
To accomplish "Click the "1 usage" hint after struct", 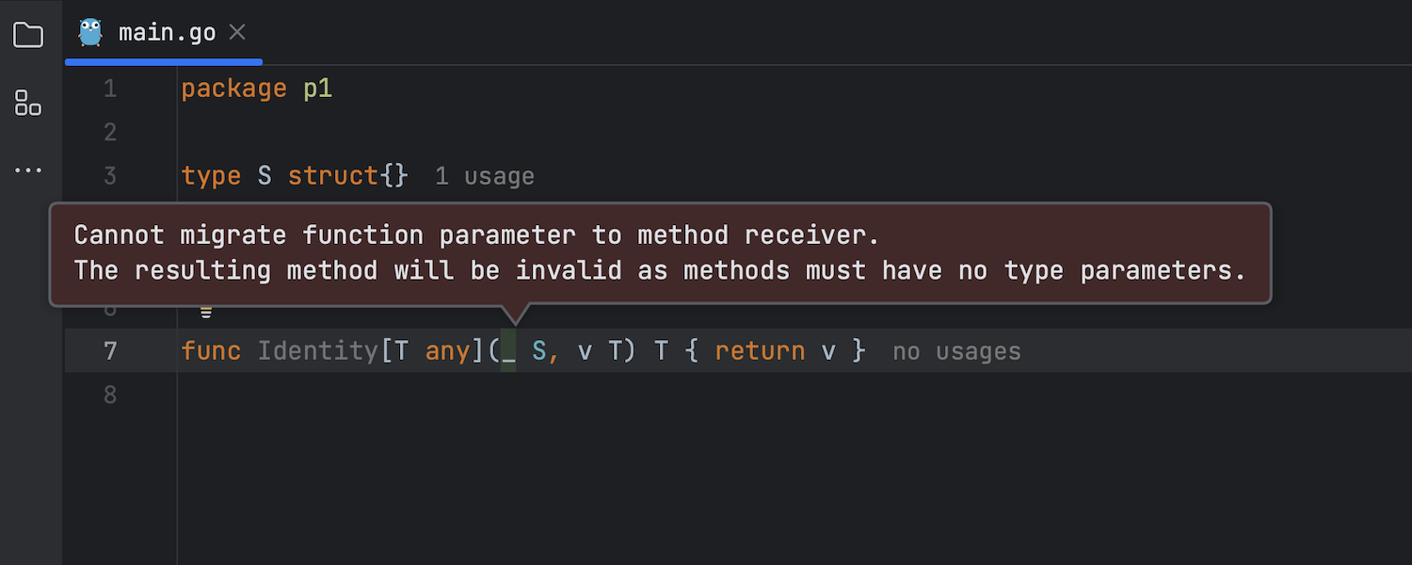I will coord(485,176).
